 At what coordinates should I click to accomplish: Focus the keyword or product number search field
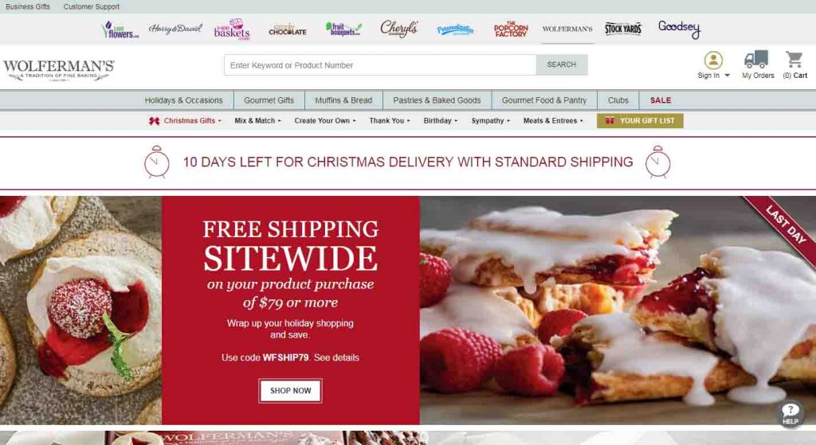[x=380, y=65]
